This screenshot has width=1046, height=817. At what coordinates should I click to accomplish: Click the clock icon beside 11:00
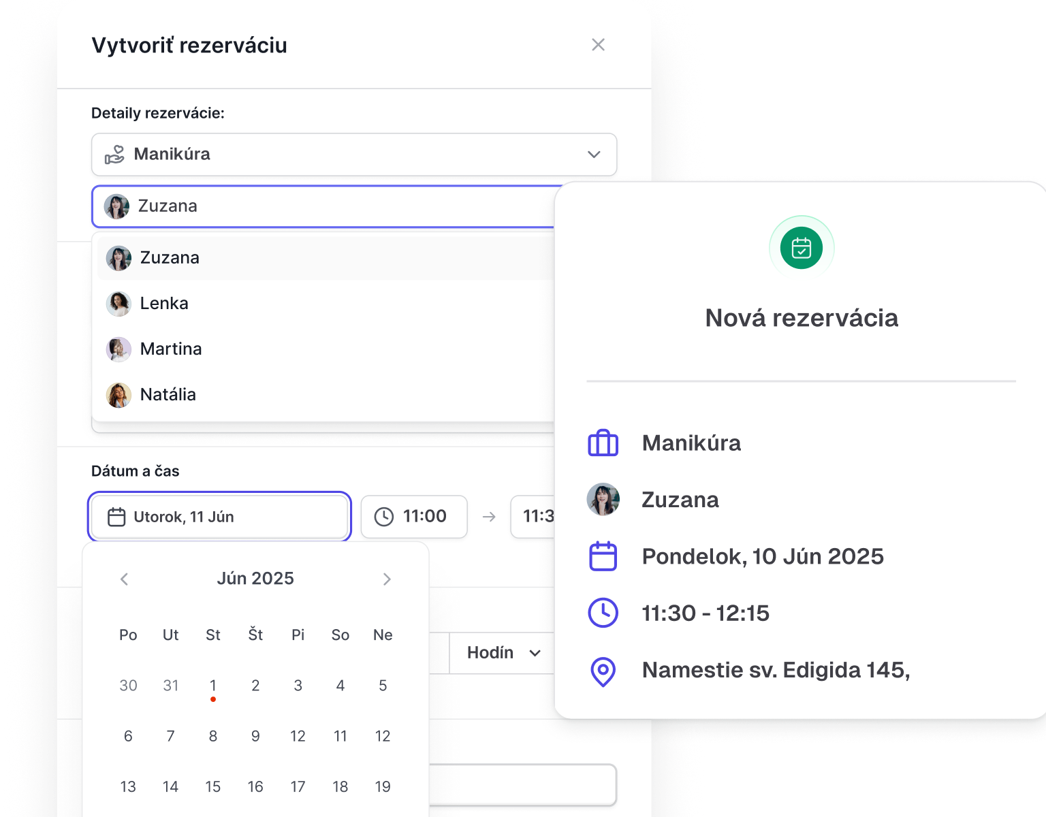384,517
